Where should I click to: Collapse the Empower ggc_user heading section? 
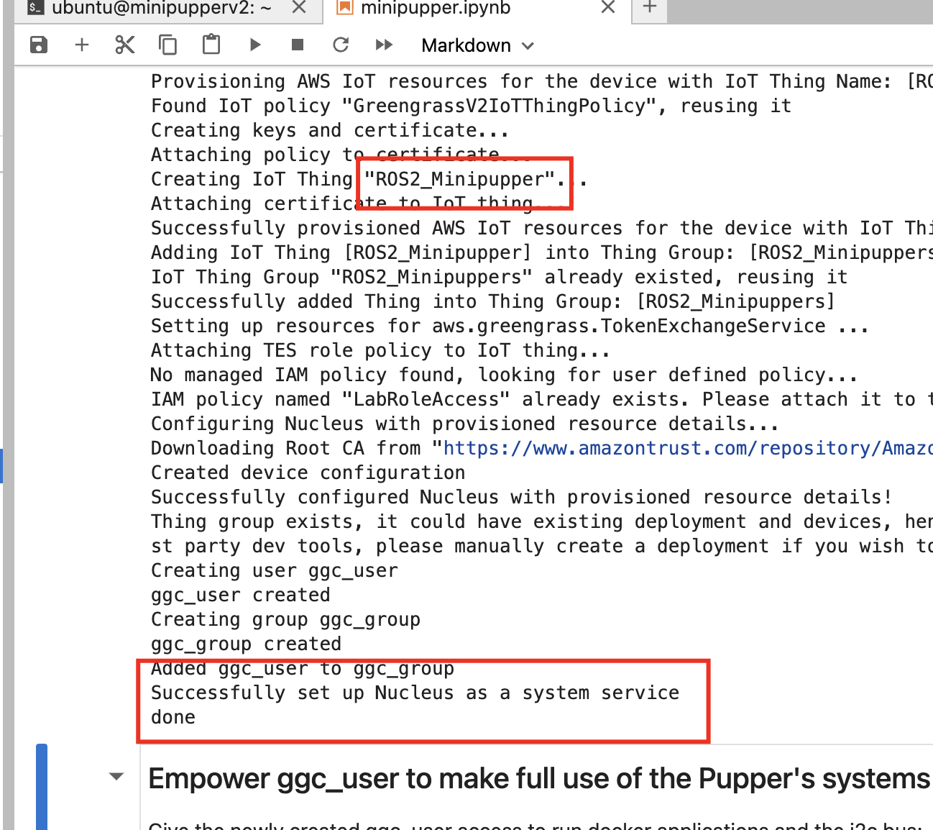pyautogui.click(x=116, y=777)
